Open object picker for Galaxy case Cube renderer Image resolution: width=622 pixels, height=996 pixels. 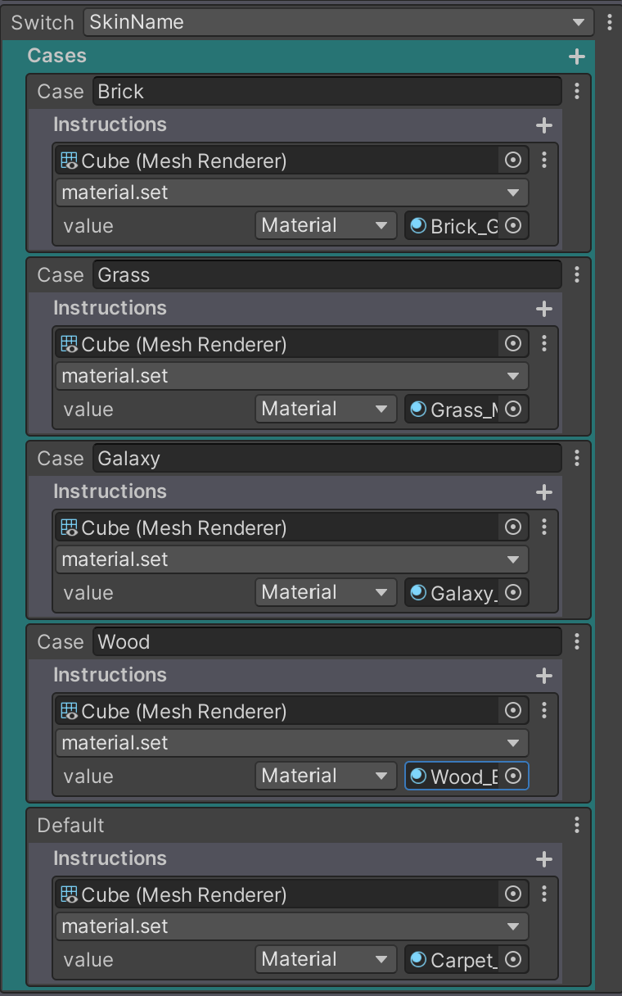click(x=513, y=527)
